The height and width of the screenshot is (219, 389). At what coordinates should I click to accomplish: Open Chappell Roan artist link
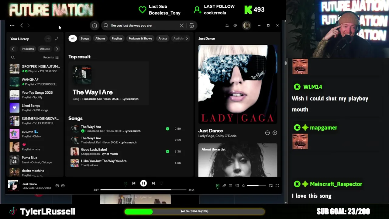(x=90, y=154)
